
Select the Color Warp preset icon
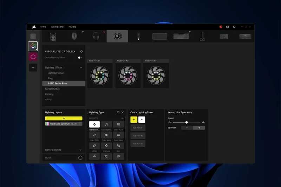click(x=106, y=135)
